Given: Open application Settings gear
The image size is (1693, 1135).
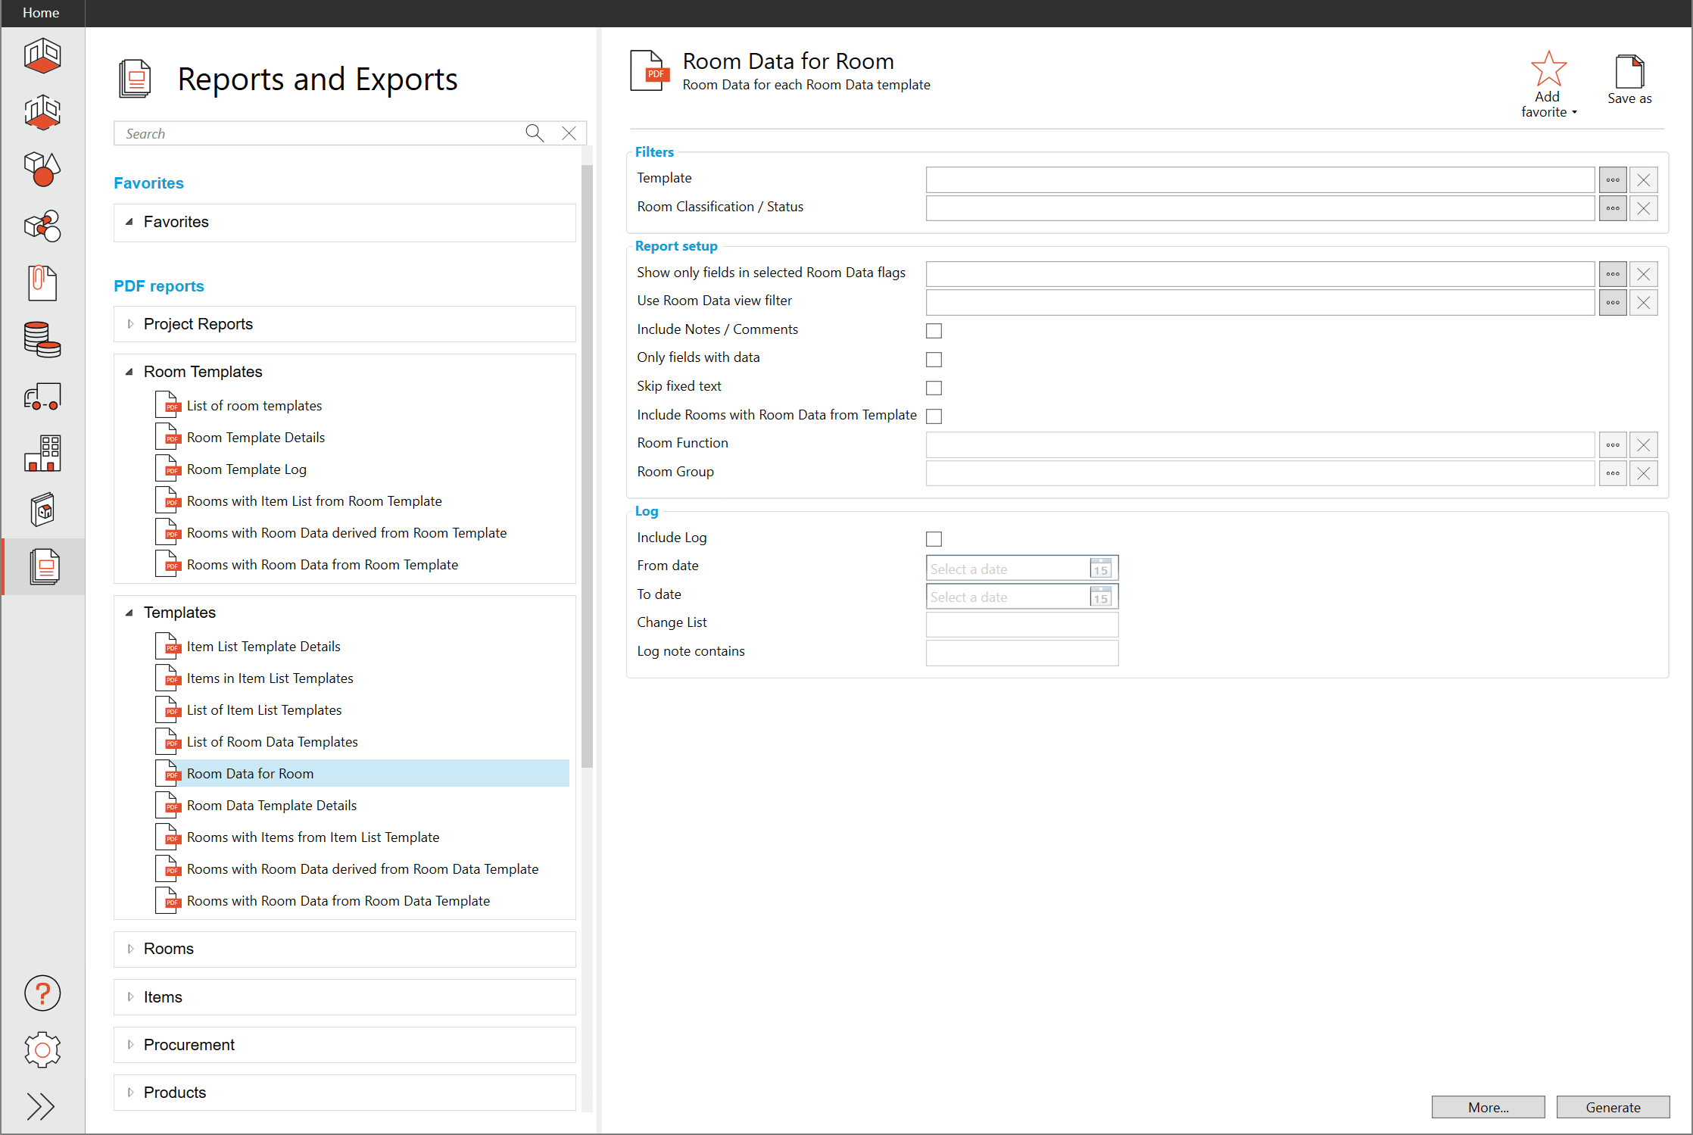Looking at the screenshot, I should coord(42,1049).
